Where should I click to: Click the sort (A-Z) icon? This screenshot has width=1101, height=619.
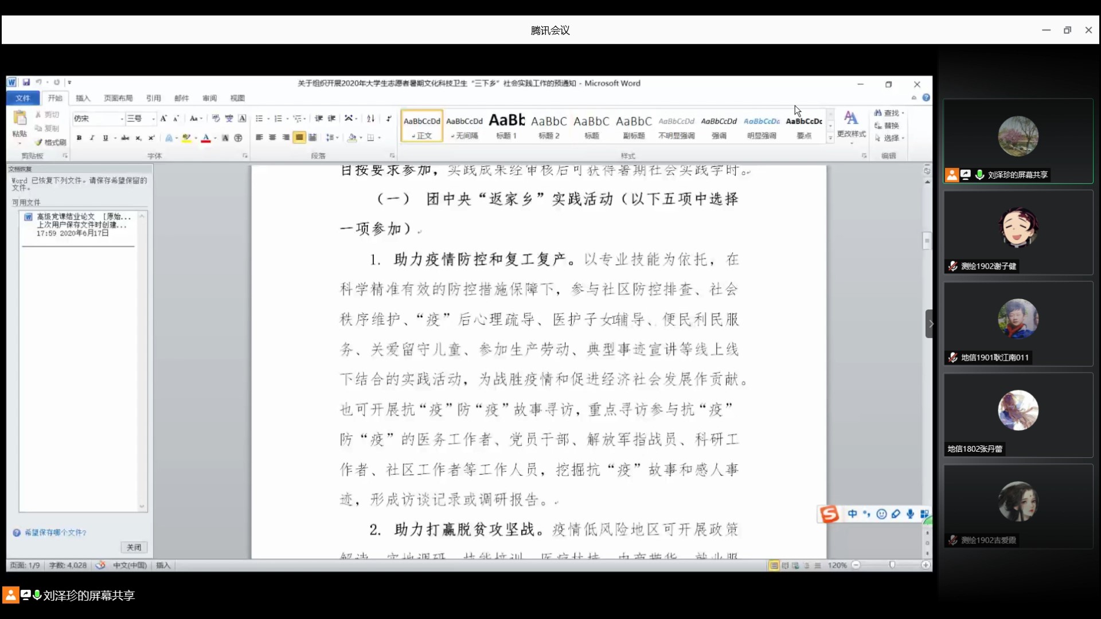(x=370, y=119)
